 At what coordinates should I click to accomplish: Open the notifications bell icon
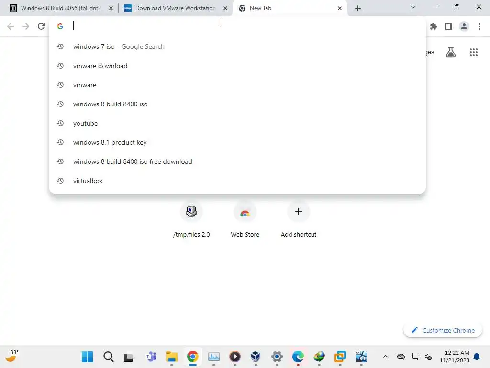coord(477,356)
